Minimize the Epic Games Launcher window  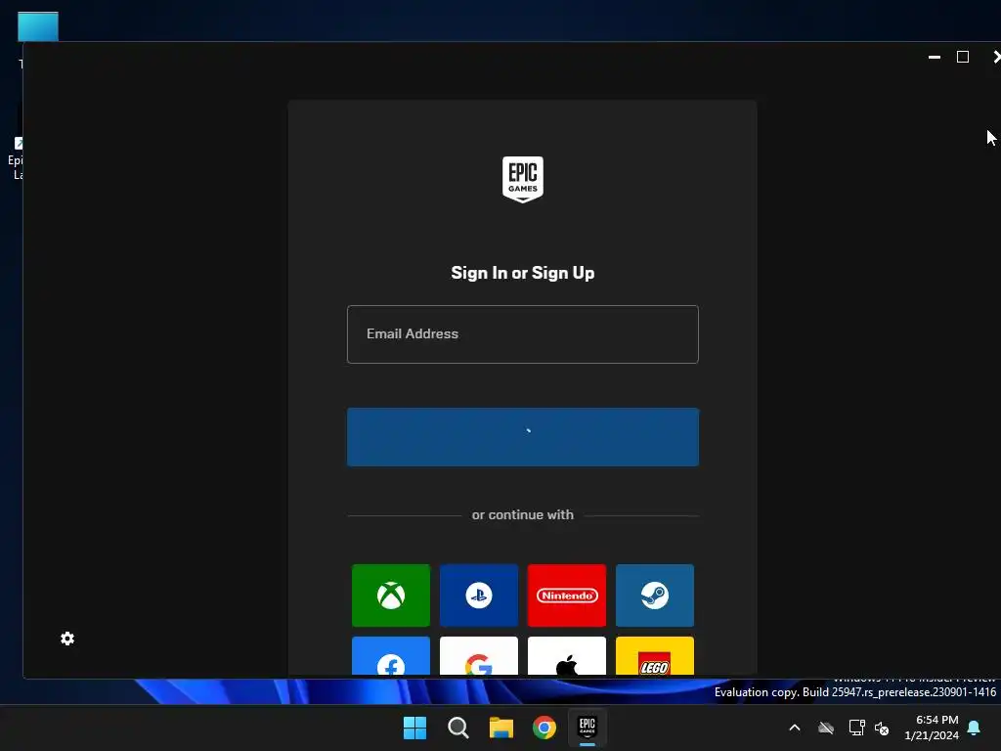pos(934,57)
